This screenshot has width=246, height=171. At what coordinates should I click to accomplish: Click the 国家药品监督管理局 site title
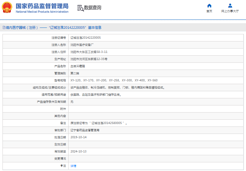pyautogui.click(x=42, y=6)
